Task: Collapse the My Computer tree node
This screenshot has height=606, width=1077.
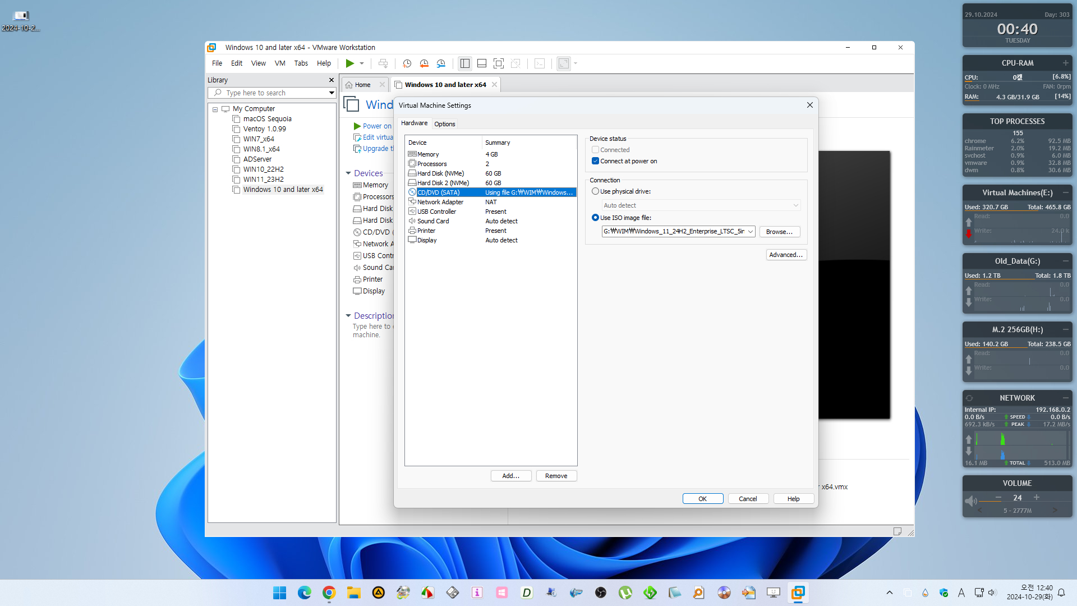Action: coord(215,109)
